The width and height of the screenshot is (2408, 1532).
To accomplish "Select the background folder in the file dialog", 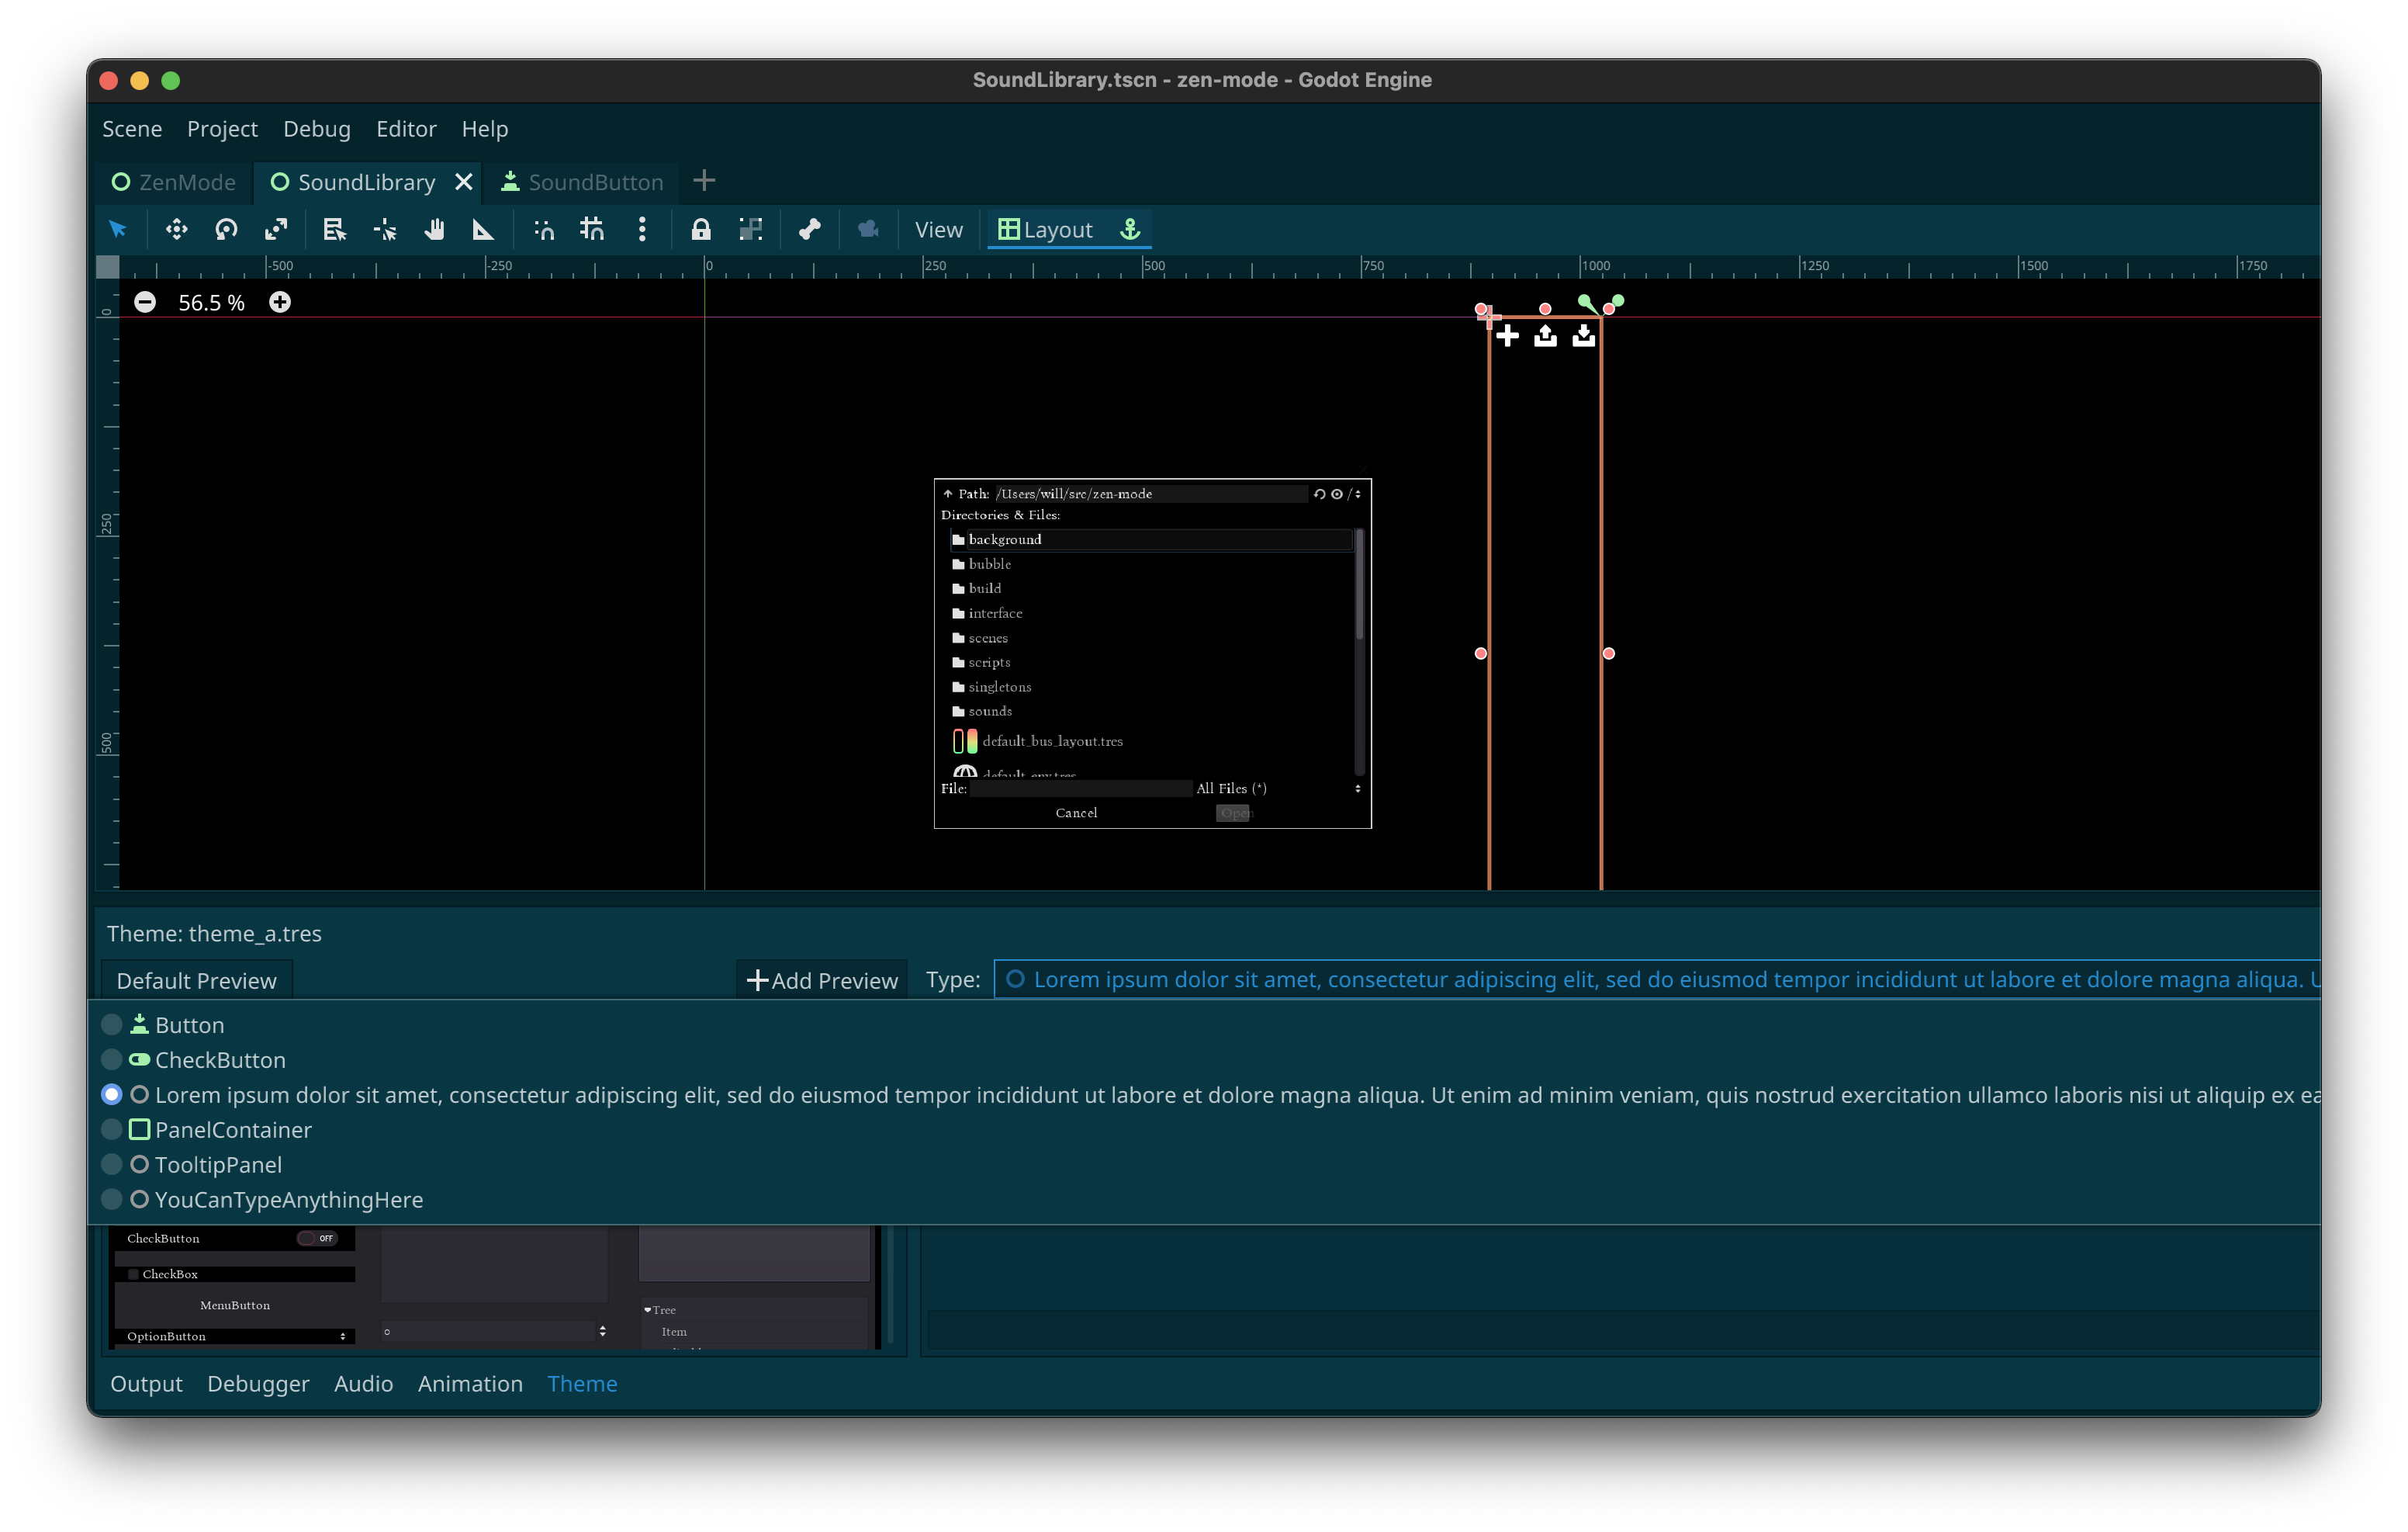I will 1005,539.
